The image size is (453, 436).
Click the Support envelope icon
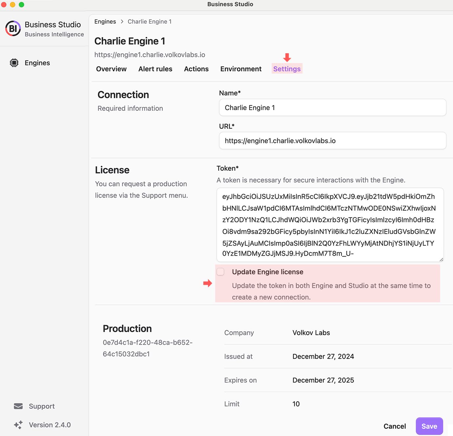18,406
